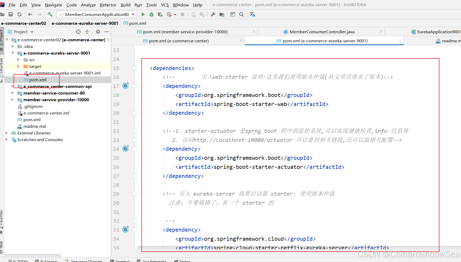Navigate back with the left arrow icon
461x262 pixels.
[x=30, y=14]
